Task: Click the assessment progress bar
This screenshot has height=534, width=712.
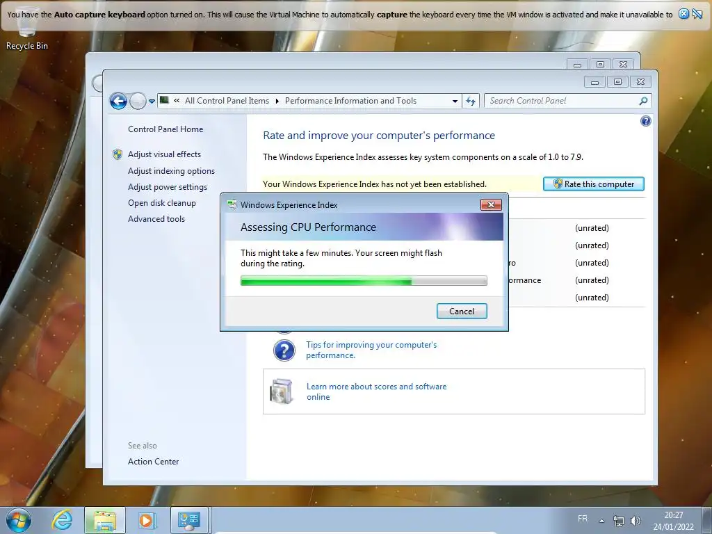Action: (x=364, y=281)
